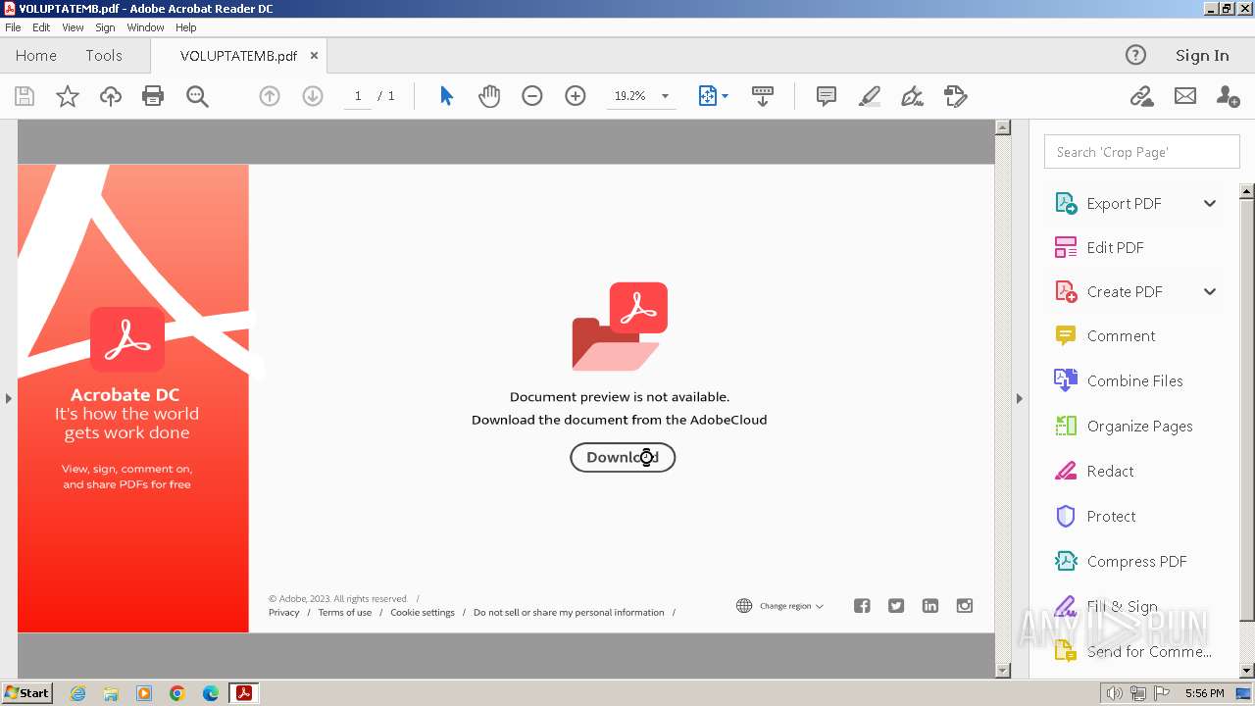Open the File menu
Viewport: 1255px width, 706px height.
[x=13, y=27]
